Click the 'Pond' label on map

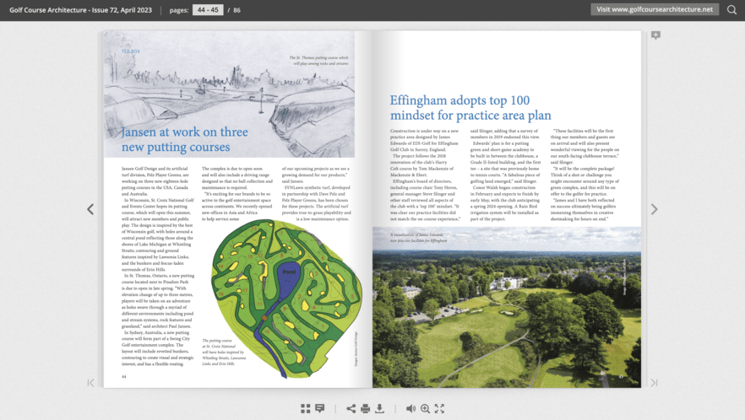coord(289,272)
